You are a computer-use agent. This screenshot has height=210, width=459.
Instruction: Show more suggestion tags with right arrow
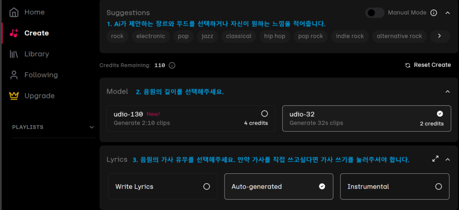pyautogui.click(x=439, y=36)
